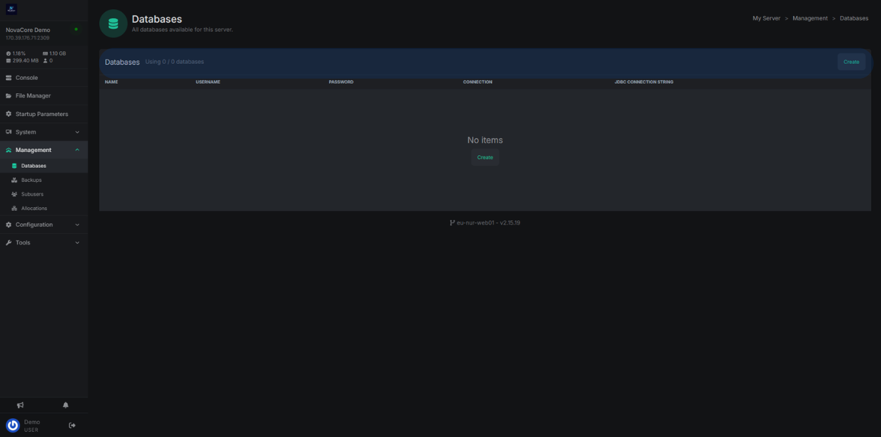This screenshot has width=881, height=437.
Task: Click My Server breadcrumb link
Action: [x=766, y=19]
